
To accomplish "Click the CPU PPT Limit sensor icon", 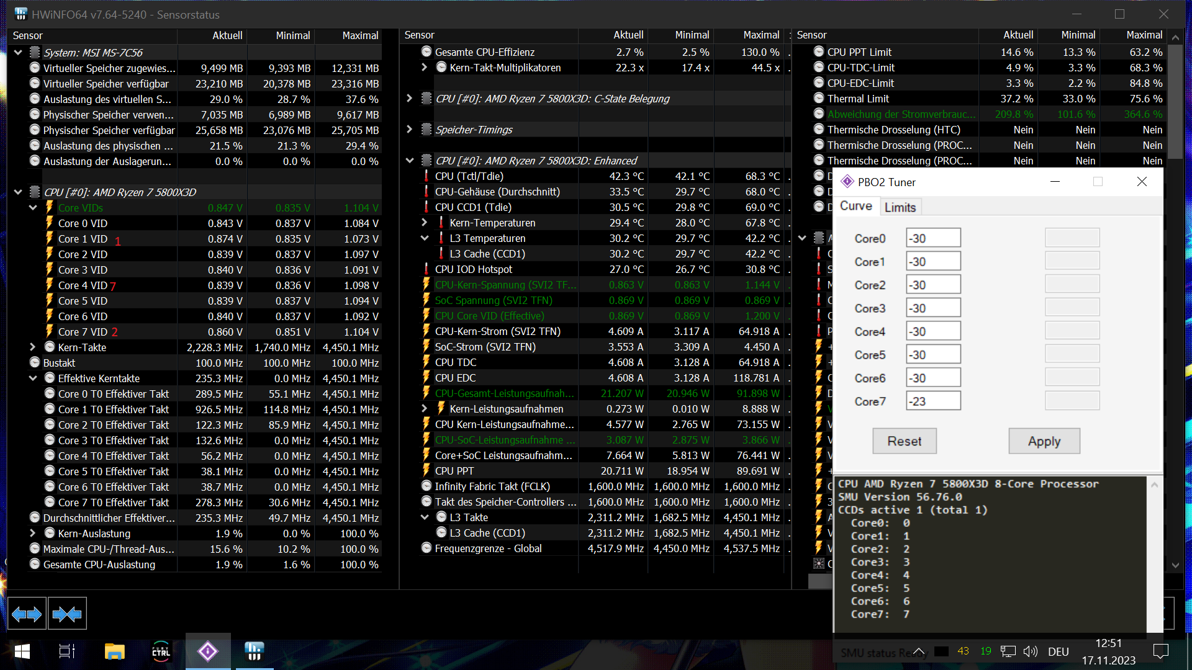I will 819,52.
